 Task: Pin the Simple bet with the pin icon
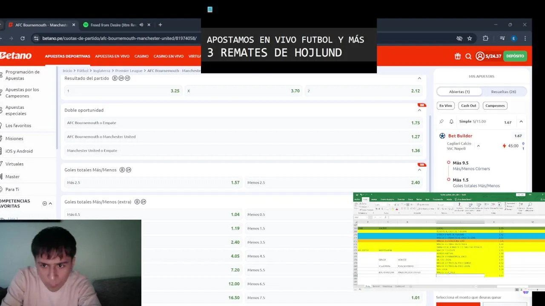pyautogui.click(x=442, y=122)
